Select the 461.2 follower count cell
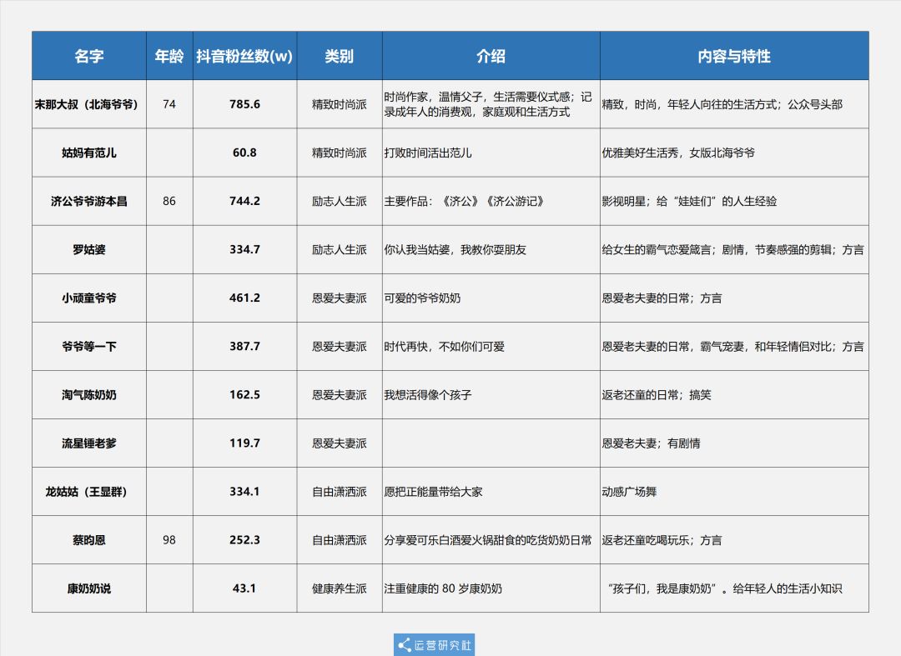 tap(244, 298)
